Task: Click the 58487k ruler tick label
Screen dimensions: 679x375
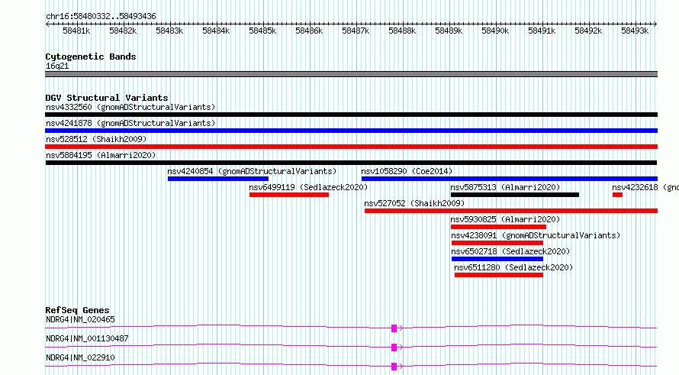Action: tap(356, 31)
